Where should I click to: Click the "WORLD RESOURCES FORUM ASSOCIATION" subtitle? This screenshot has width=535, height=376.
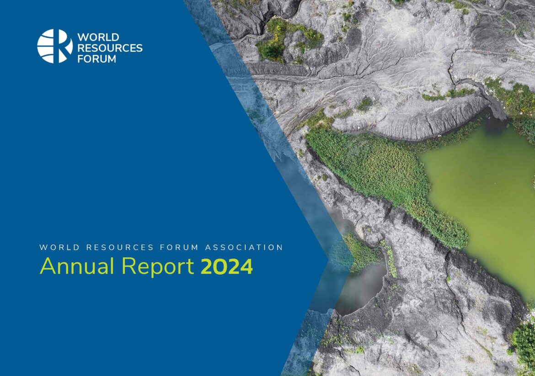[161, 247]
